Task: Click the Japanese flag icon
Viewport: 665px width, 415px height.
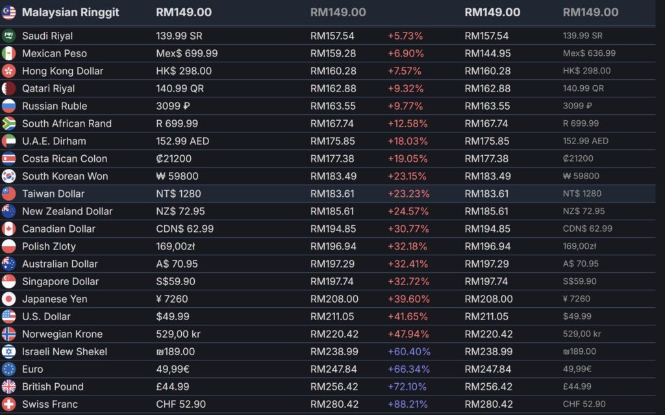Action: (x=8, y=299)
